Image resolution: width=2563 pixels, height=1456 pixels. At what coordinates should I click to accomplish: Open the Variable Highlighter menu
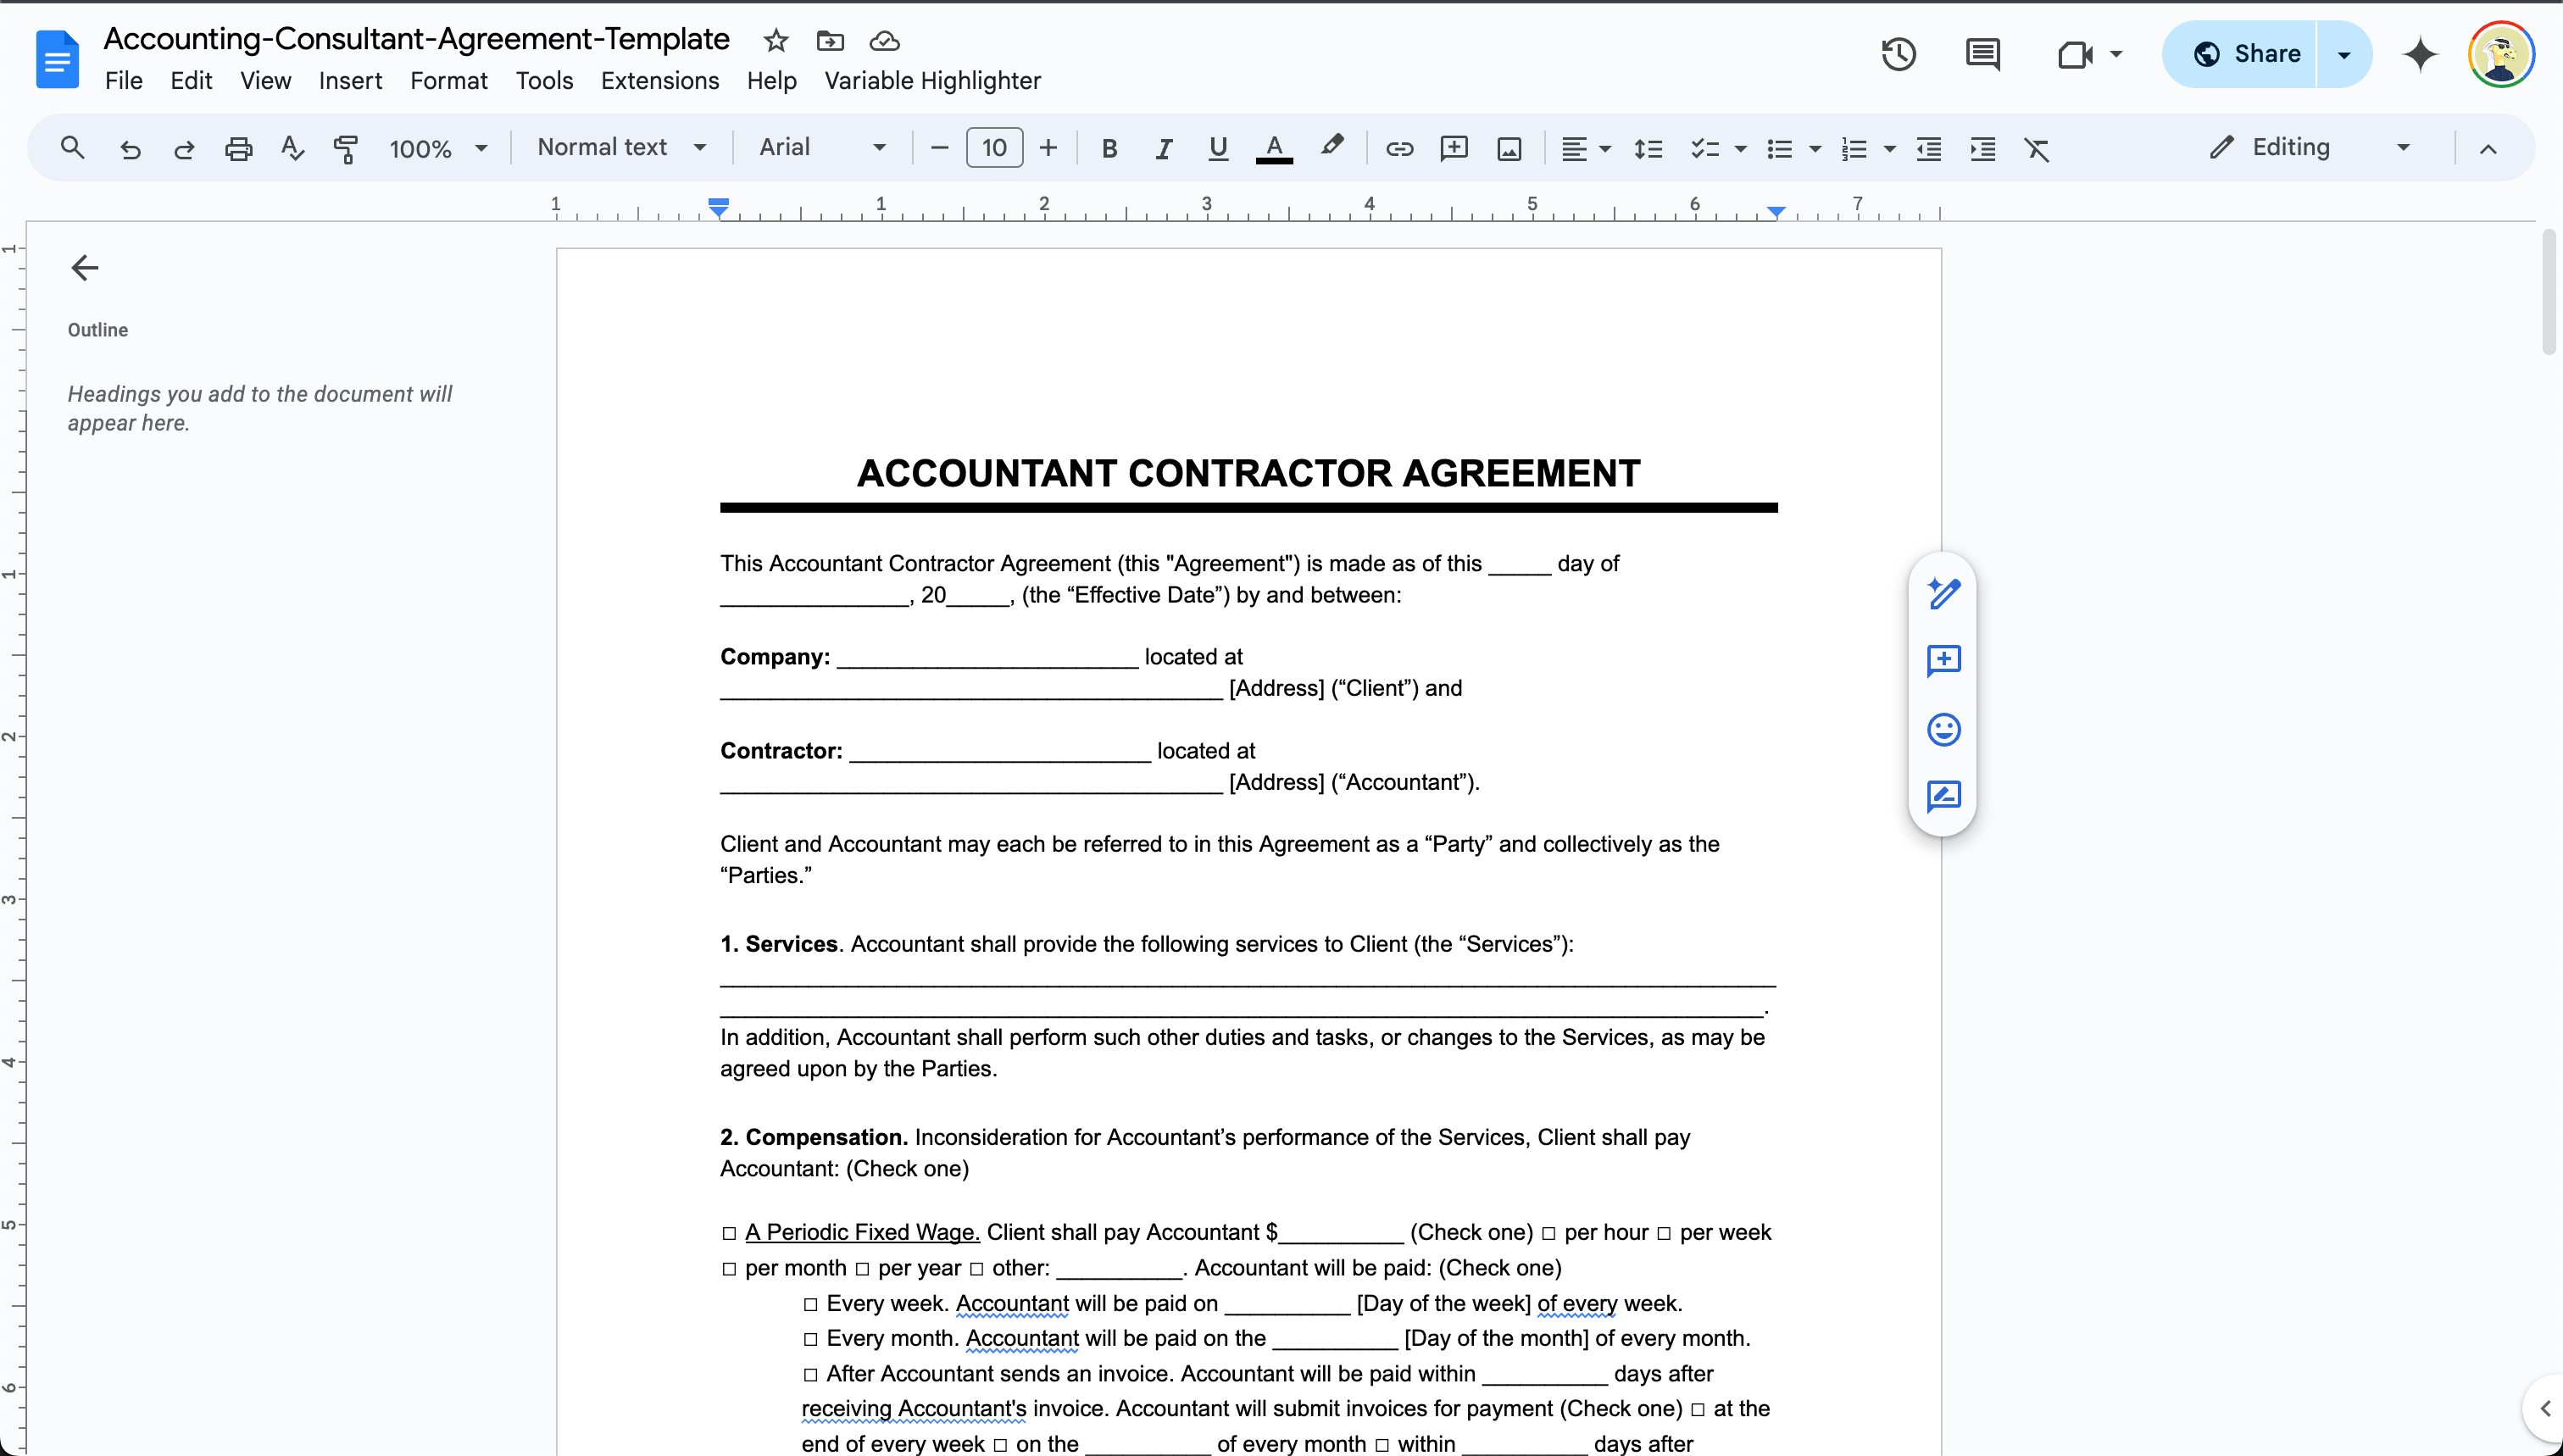(x=932, y=81)
